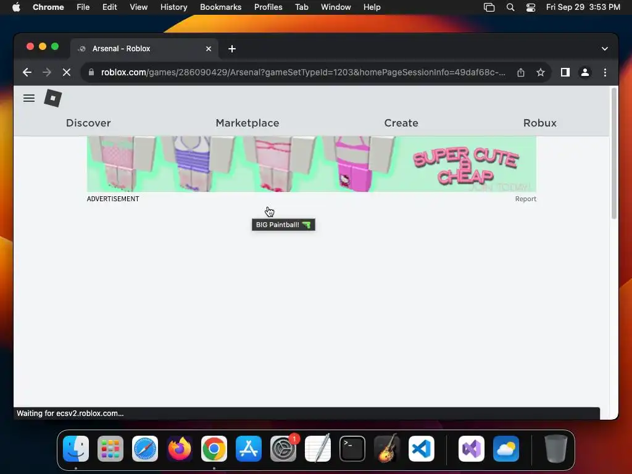Screen dimensions: 632x474
Task: Click the Chrome icon in the dock
Action: 214,449
